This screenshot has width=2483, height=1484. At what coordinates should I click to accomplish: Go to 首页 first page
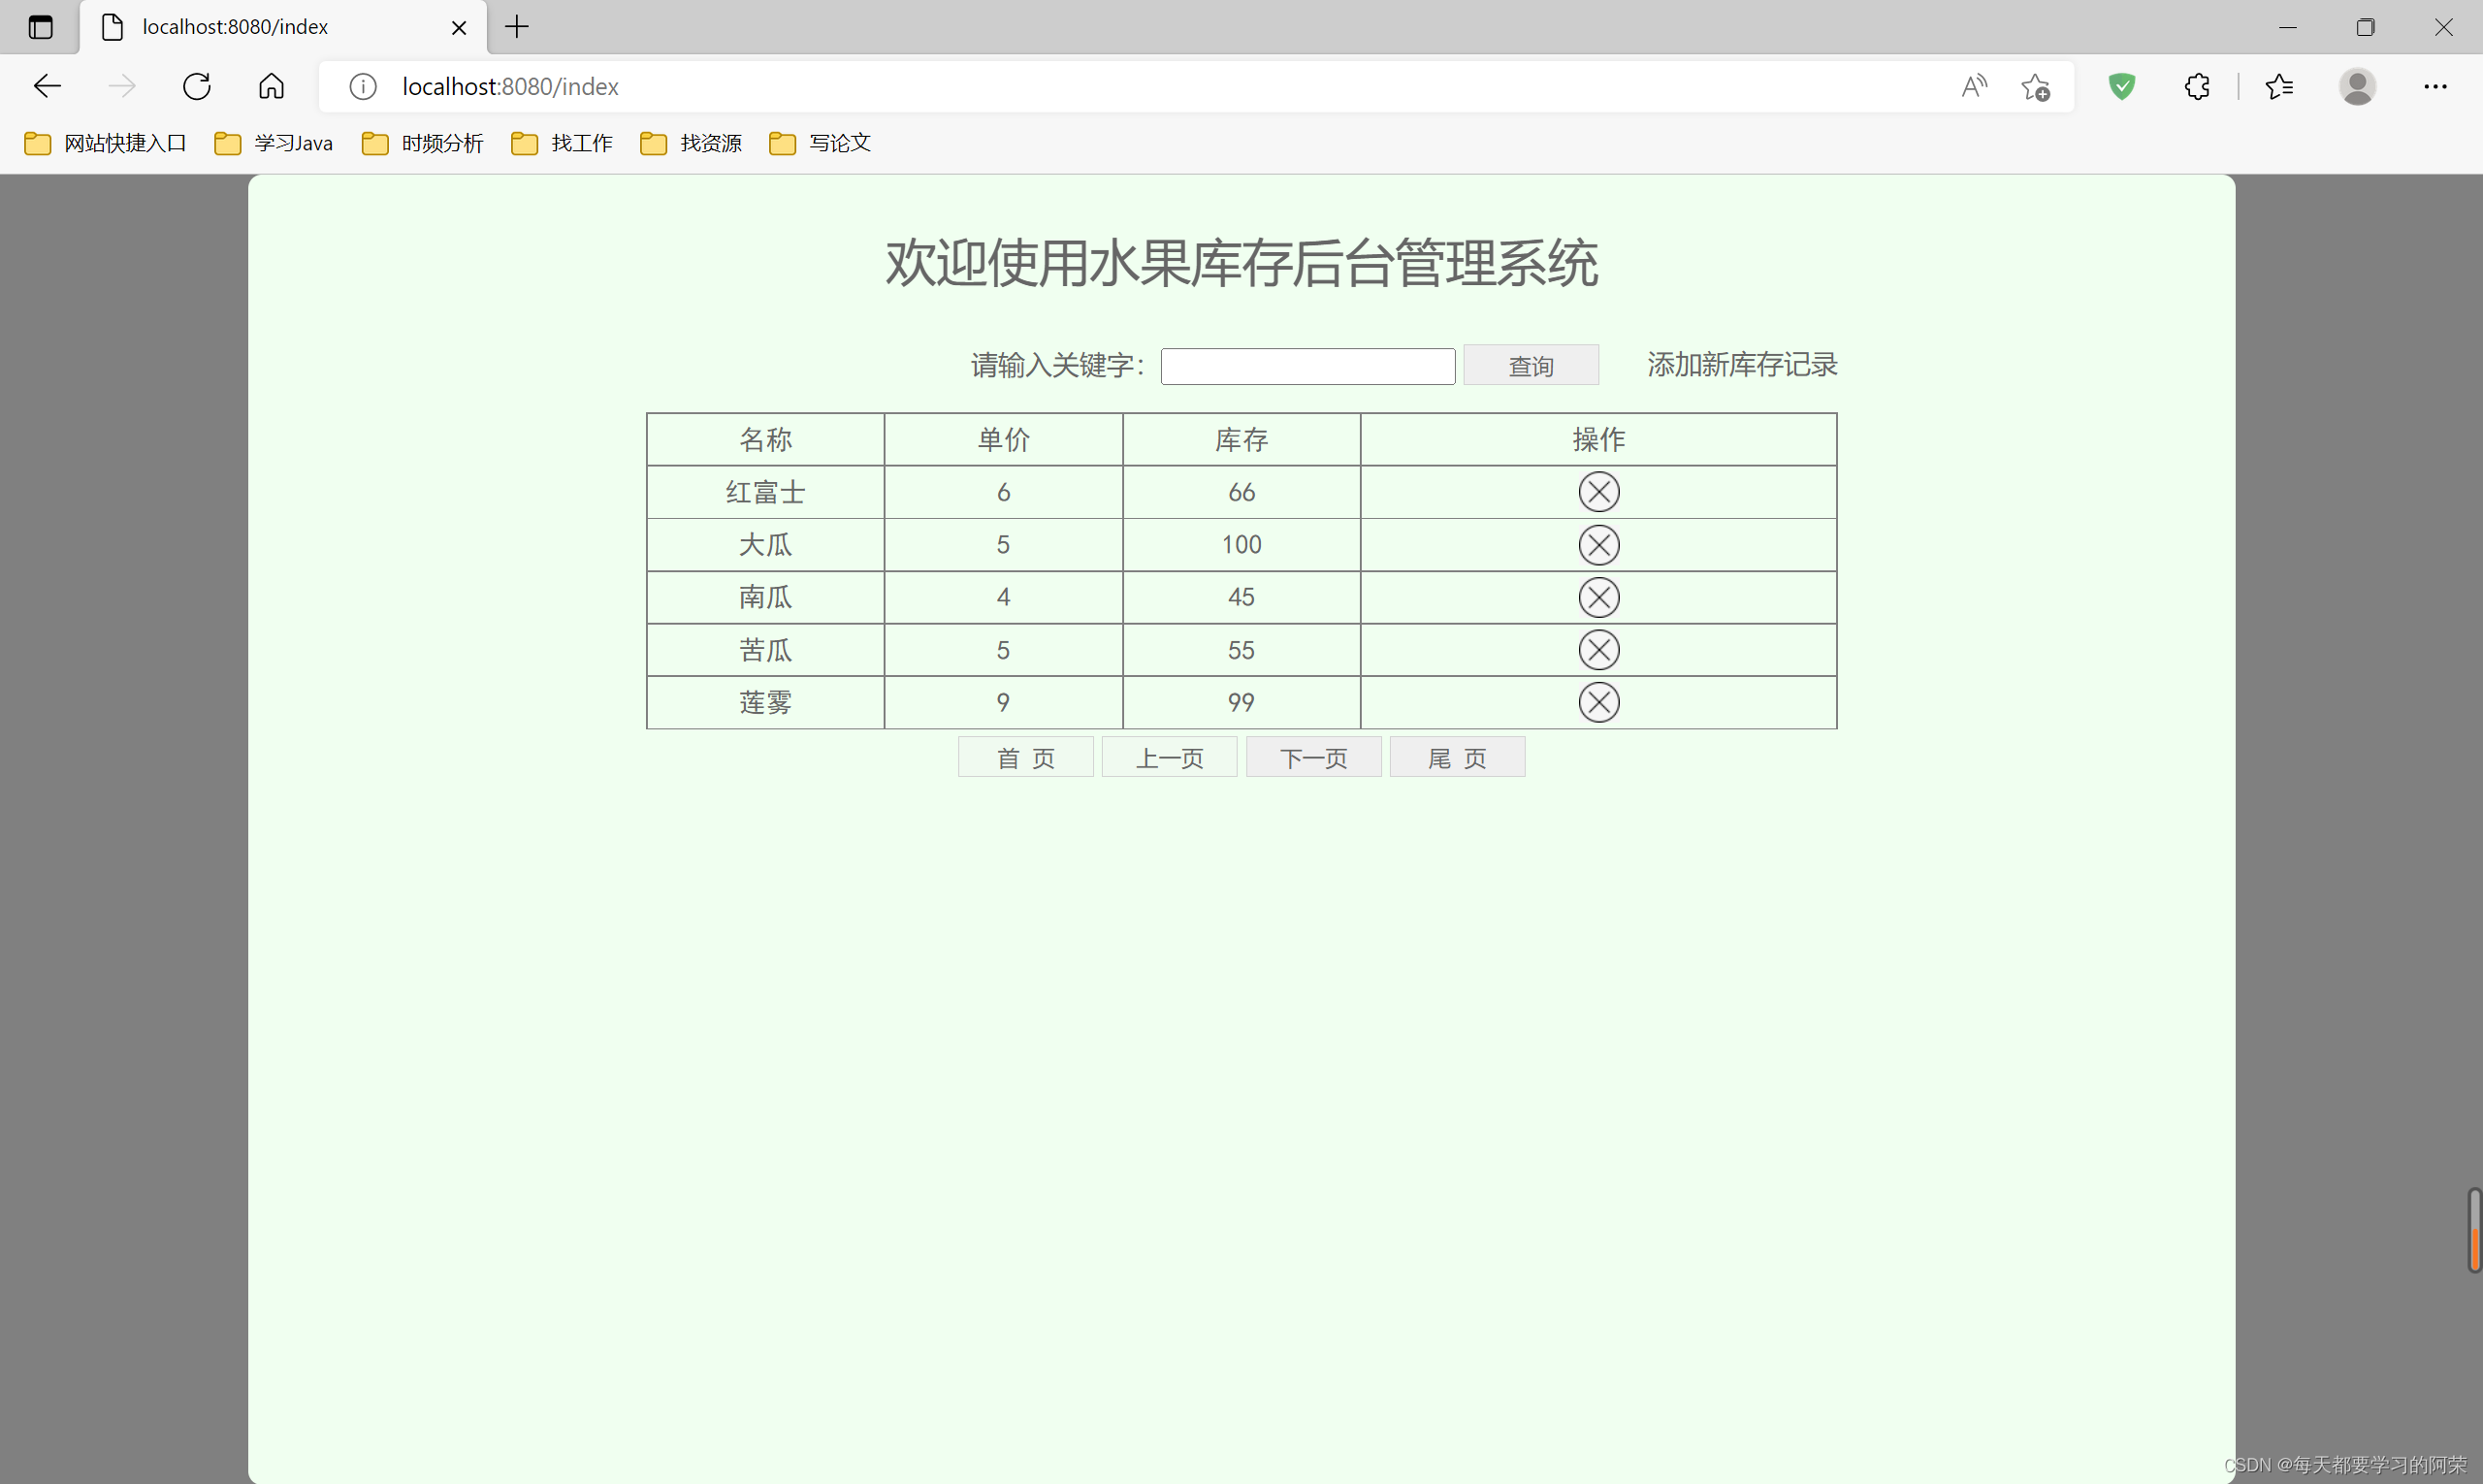[x=1025, y=757]
